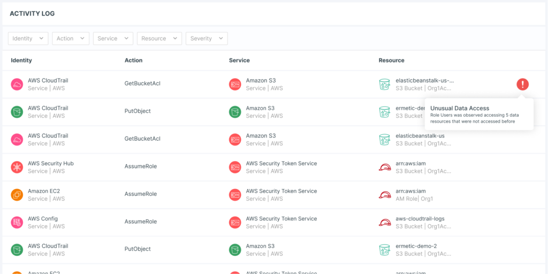The height and width of the screenshot is (274, 548).
Task: Select the AWS Config identity name
Action: (x=43, y=218)
